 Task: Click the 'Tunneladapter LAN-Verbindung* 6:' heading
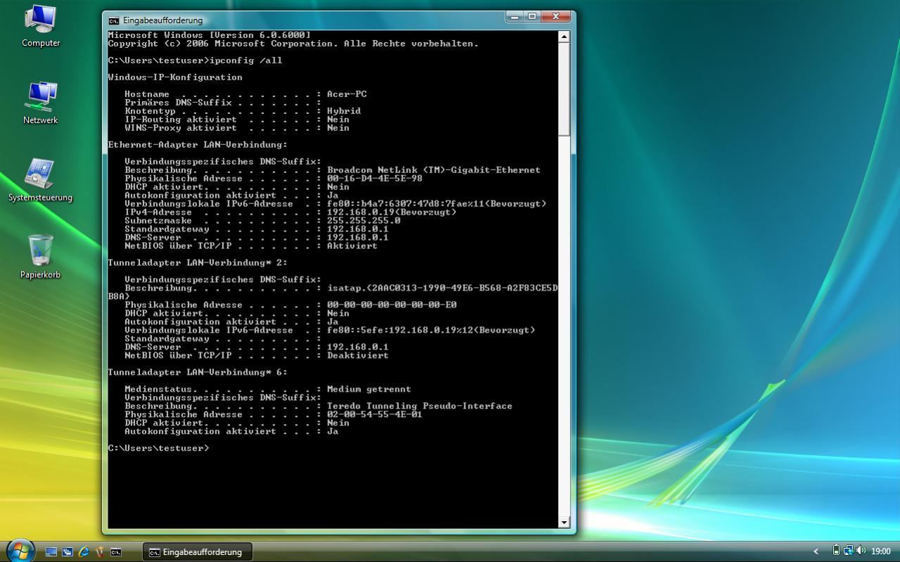click(x=198, y=373)
